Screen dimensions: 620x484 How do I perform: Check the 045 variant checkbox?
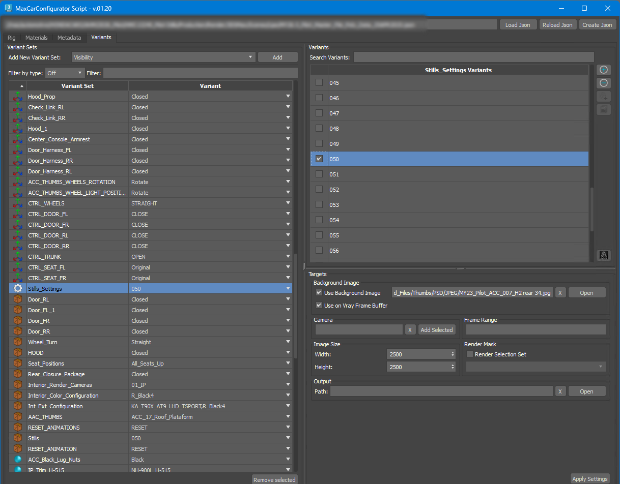tap(319, 82)
